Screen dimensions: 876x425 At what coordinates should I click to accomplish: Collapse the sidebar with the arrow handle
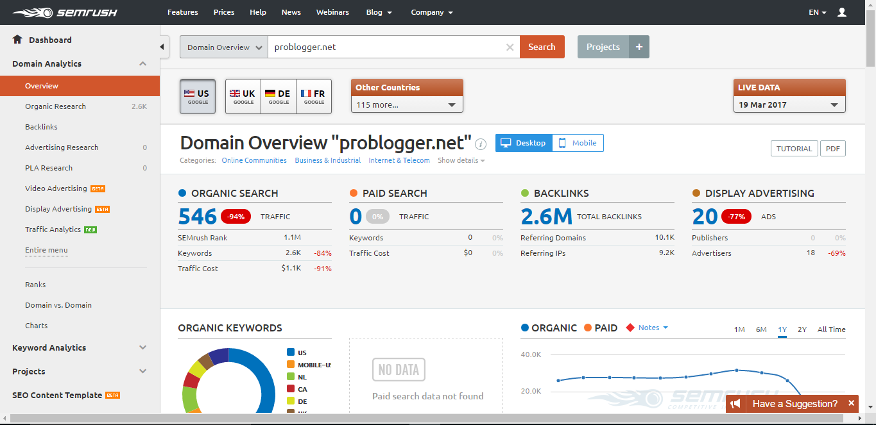click(164, 47)
